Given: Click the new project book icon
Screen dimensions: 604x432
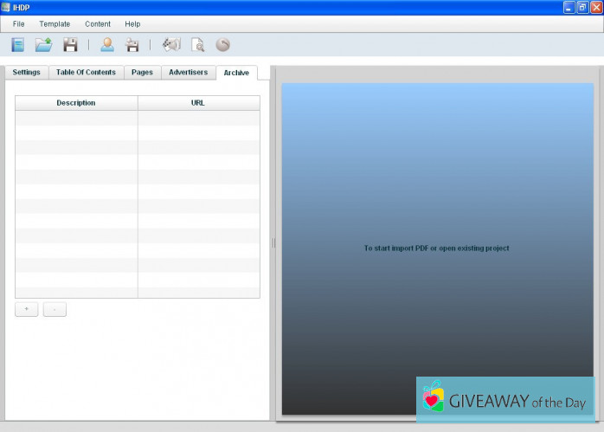Looking at the screenshot, I should [17, 45].
